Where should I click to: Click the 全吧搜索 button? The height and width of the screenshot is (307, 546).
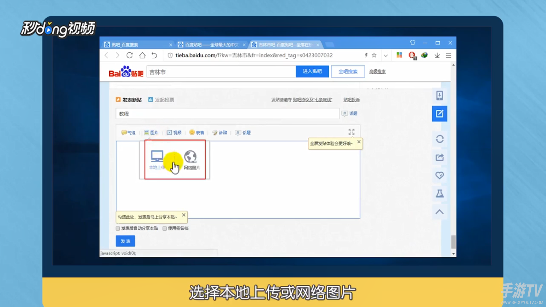(348, 71)
